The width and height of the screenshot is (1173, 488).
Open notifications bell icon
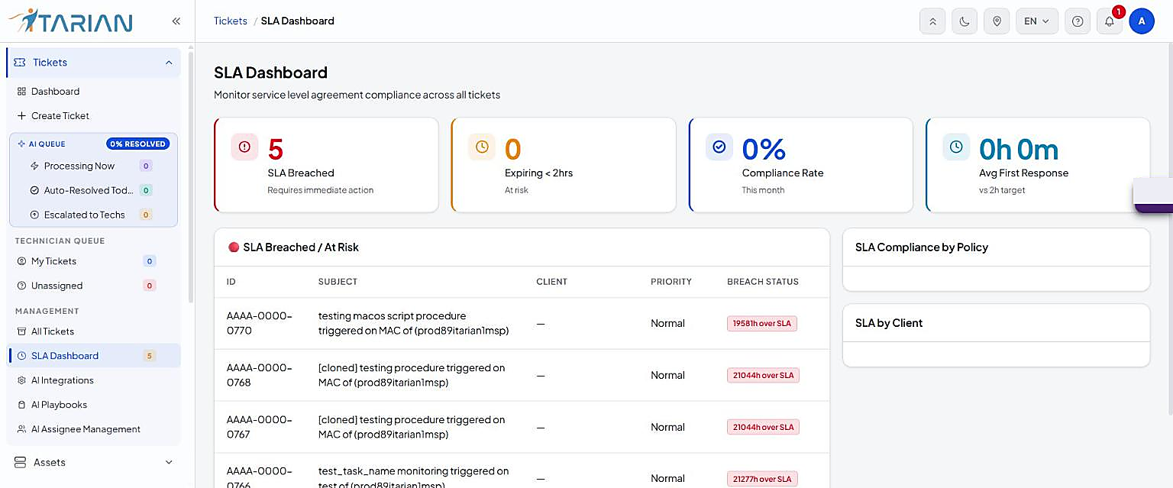[1110, 21]
